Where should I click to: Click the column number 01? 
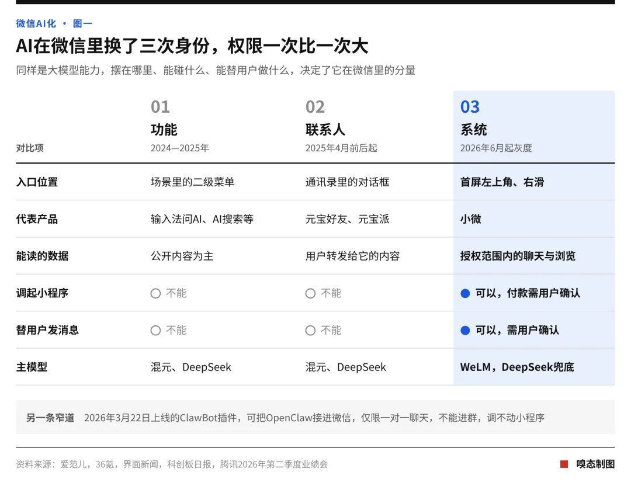tap(160, 107)
